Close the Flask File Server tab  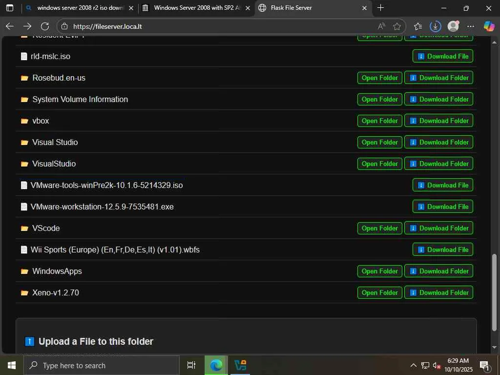point(364,8)
